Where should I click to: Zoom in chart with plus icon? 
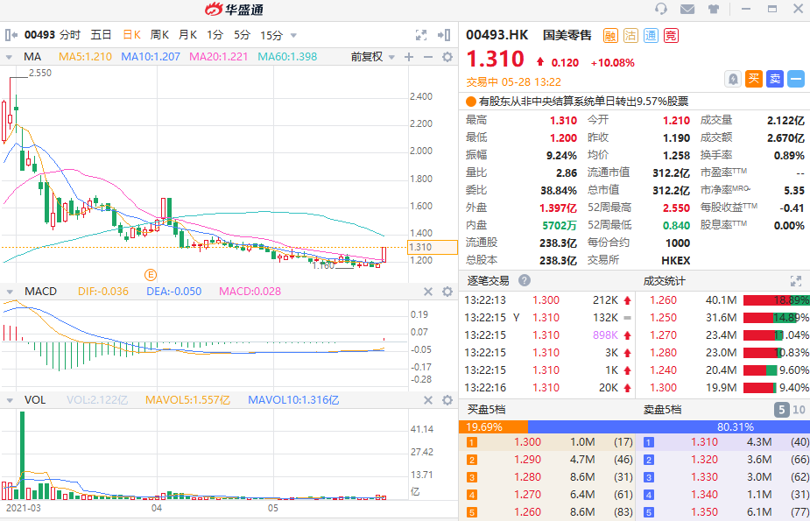click(408, 57)
